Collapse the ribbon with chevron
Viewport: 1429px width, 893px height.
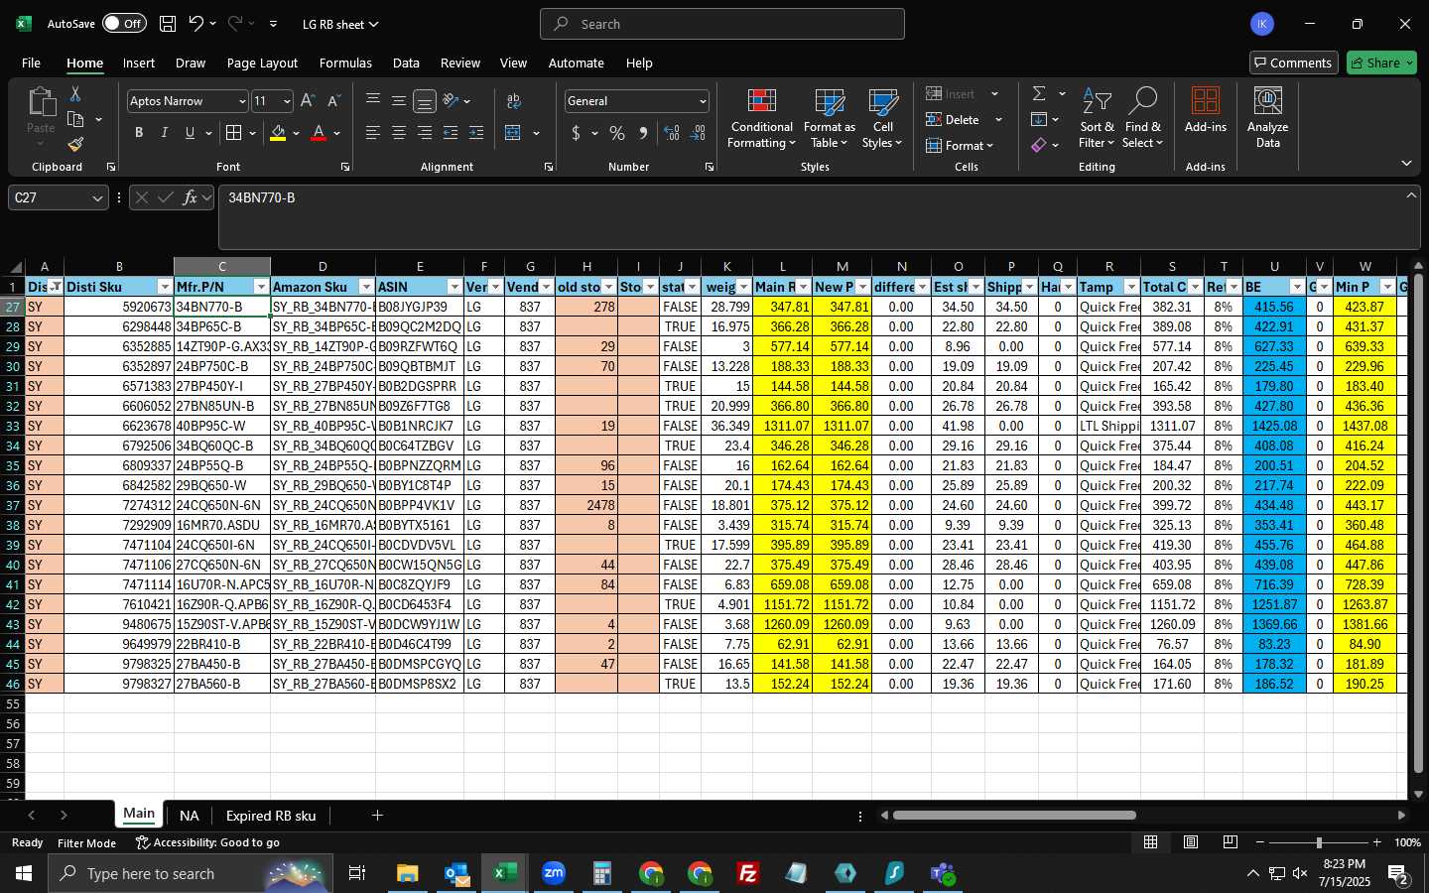[x=1406, y=163]
